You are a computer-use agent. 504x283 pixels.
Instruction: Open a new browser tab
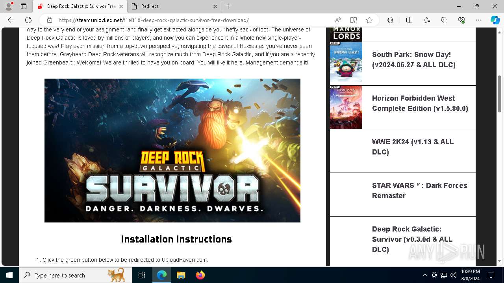coord(228,6)
